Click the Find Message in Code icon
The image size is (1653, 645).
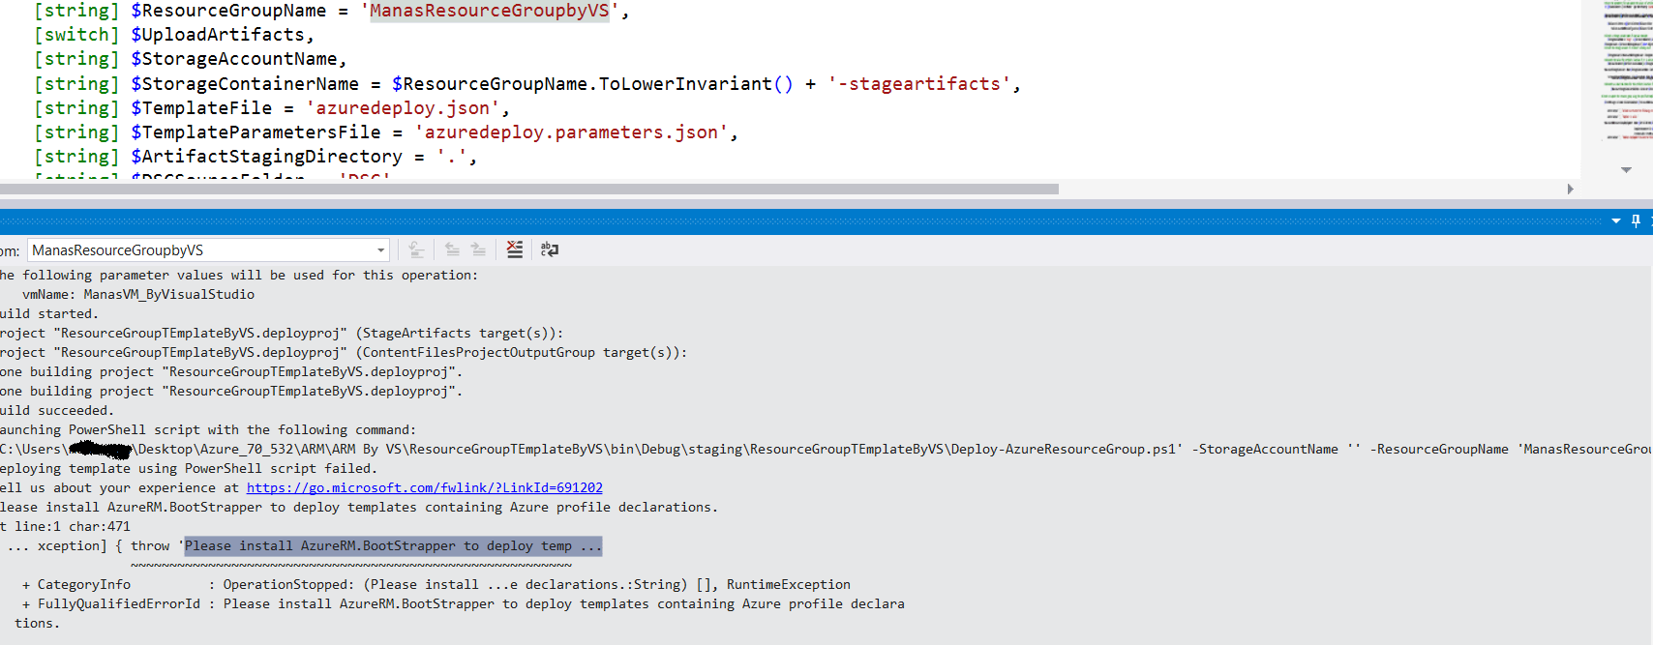tap(416, 249)
